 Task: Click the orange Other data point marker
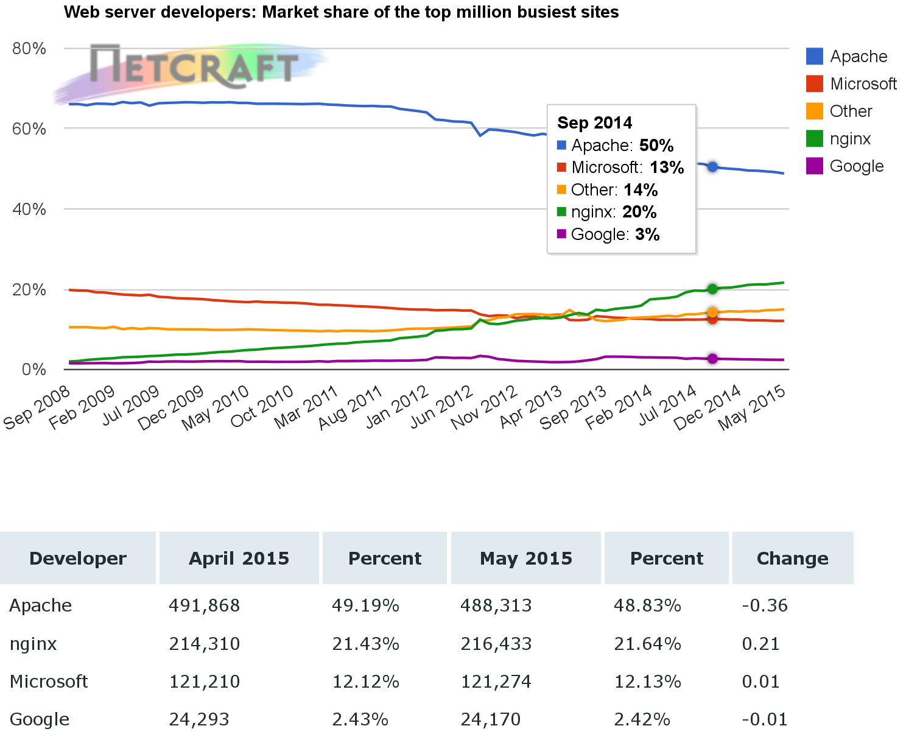(712, 312)
